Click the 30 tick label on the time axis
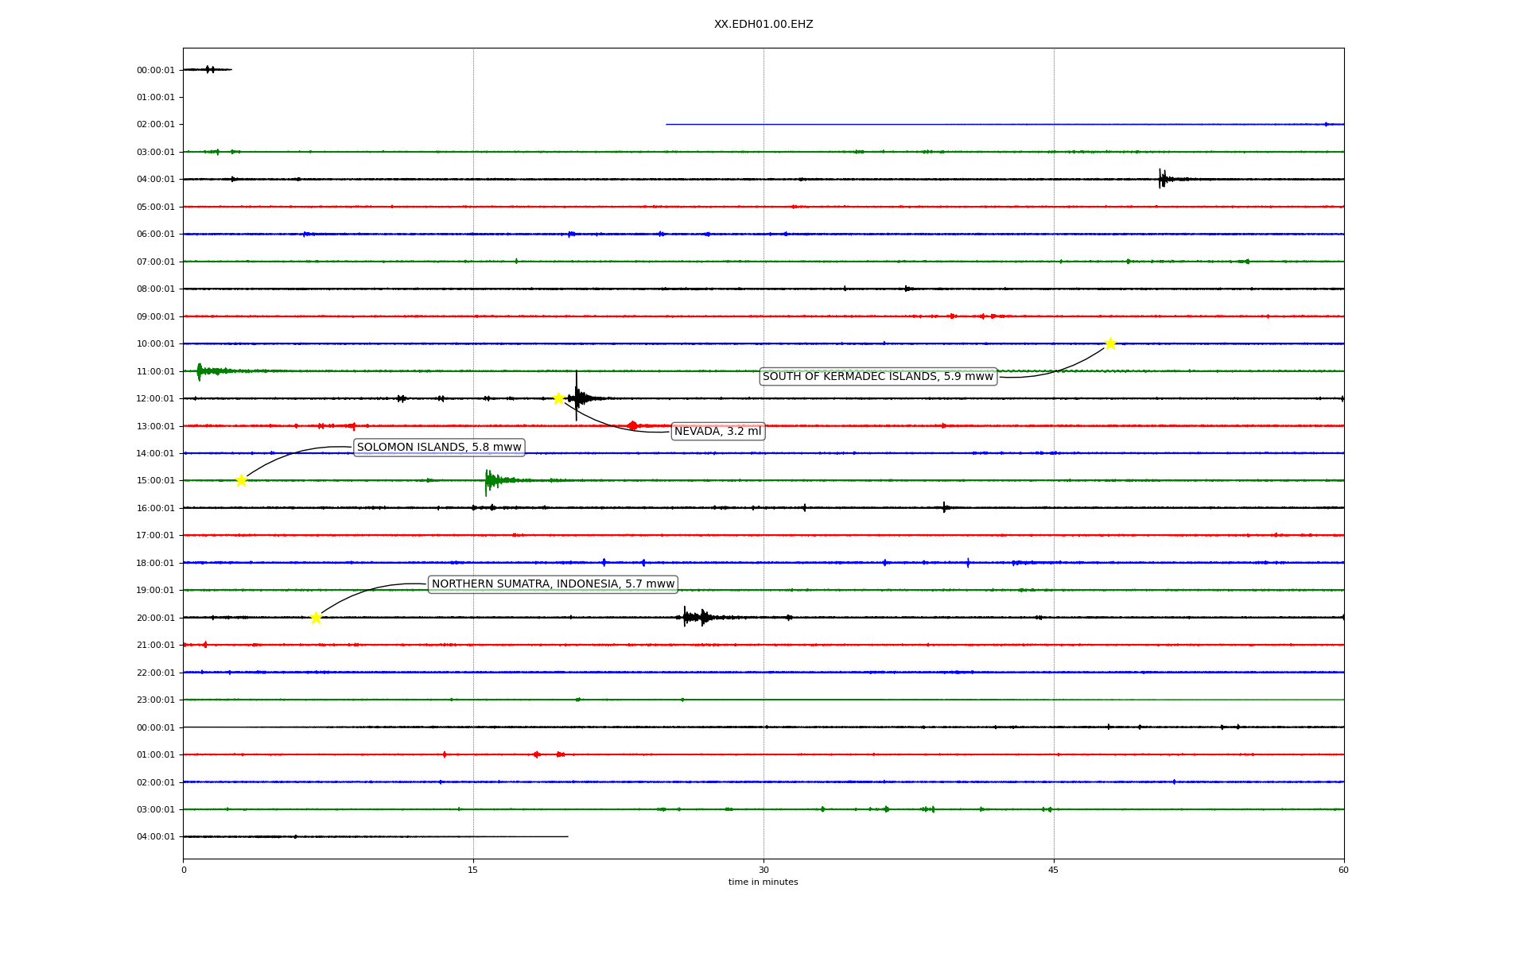The width and height of the screenshot is (1527, 954). tap(763, 870)
